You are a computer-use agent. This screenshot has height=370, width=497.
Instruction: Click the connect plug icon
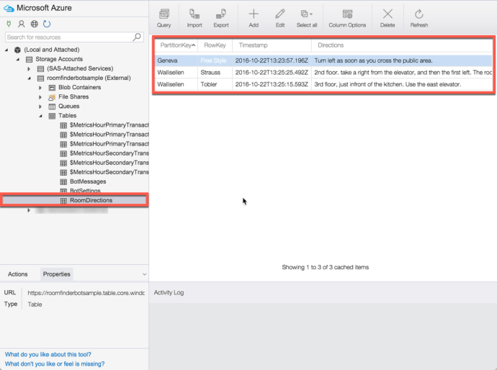(9, 24)
